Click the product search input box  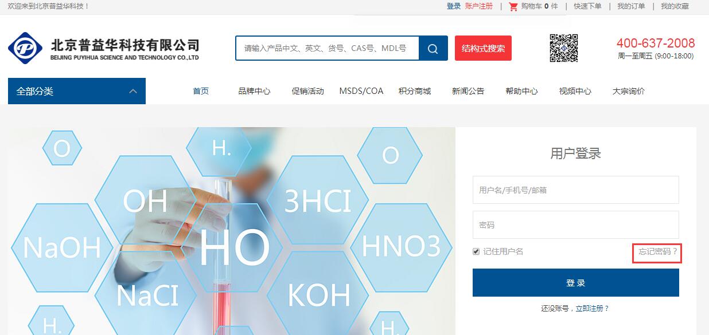click(x=327, y=48)
